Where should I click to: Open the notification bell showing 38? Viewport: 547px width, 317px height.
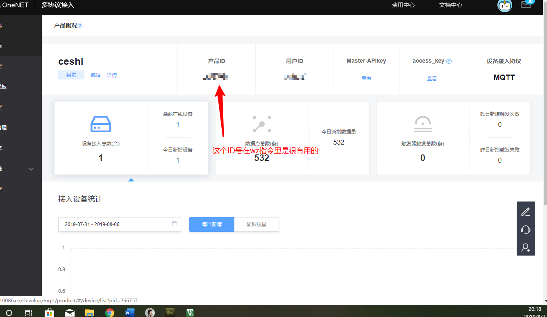tap(527, 4)
